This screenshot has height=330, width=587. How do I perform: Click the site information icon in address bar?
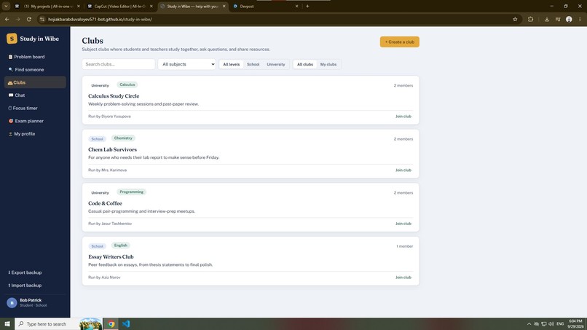pyautogui.click(x=42, y=20)
